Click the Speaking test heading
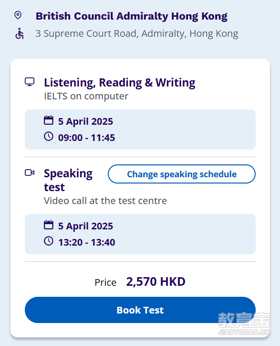 (68, 180)
